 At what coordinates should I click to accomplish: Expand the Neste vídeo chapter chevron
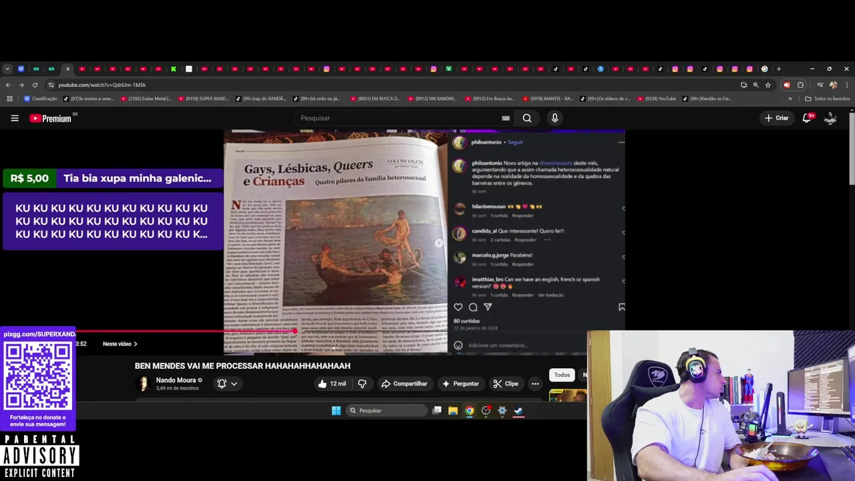[x=136, y=344]
